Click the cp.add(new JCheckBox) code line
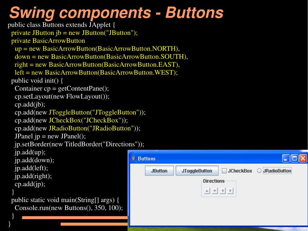 pyautogui.click(x=71, y=120)
